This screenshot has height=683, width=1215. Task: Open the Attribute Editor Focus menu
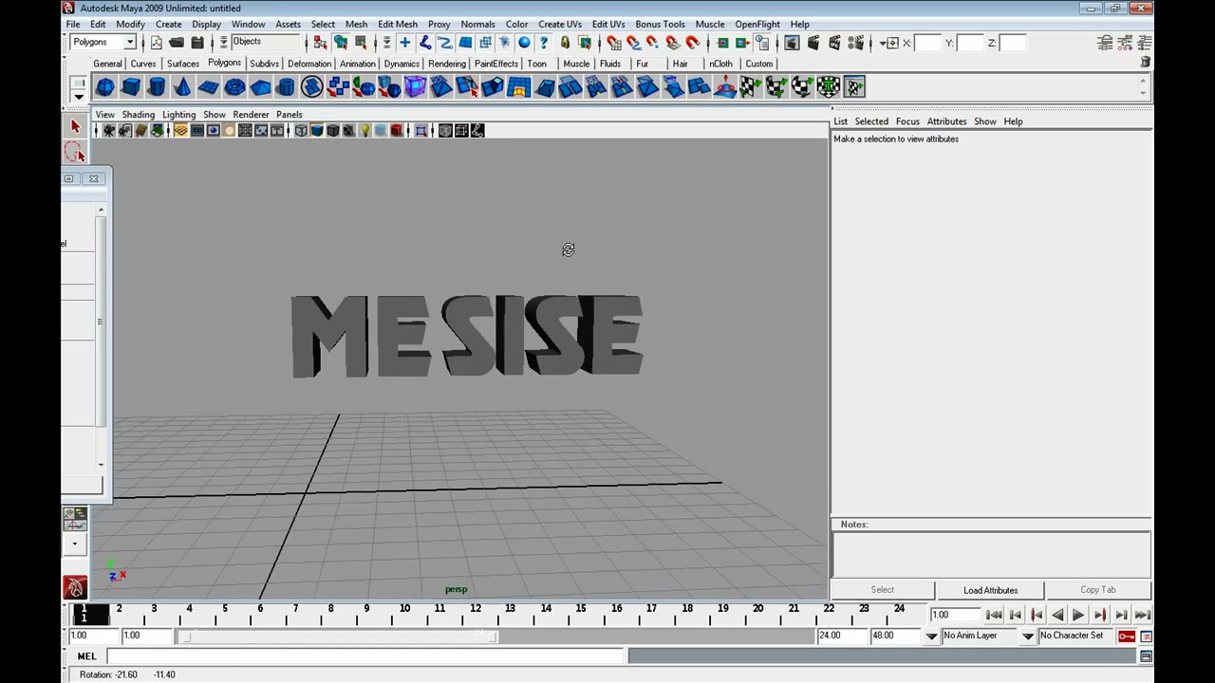[x=907, y=121]
